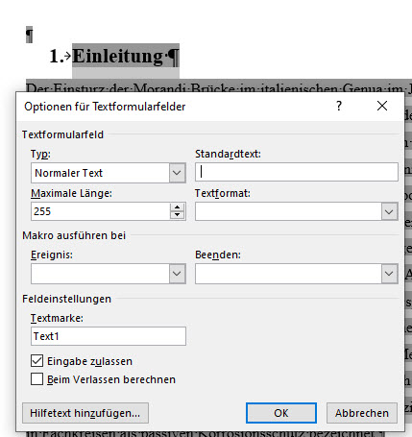Expand the Textformat dropdown
The width and height of the screenshot is (412, 437).
click(389, 211)
